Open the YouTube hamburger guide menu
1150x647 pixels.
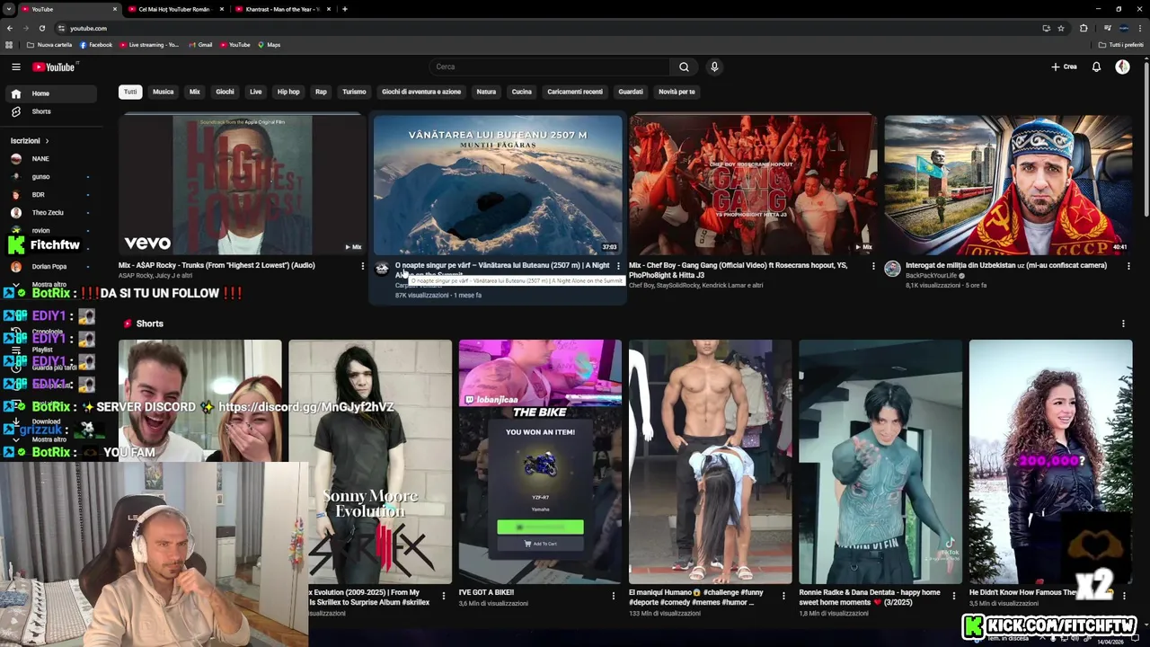15,66
